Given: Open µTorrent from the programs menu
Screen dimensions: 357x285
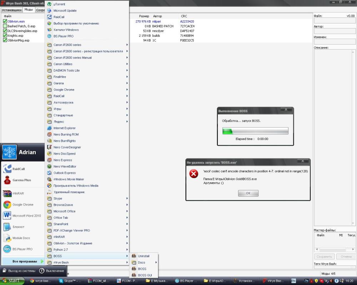Looking at the screenshot, I should click(x=59, y=4).
